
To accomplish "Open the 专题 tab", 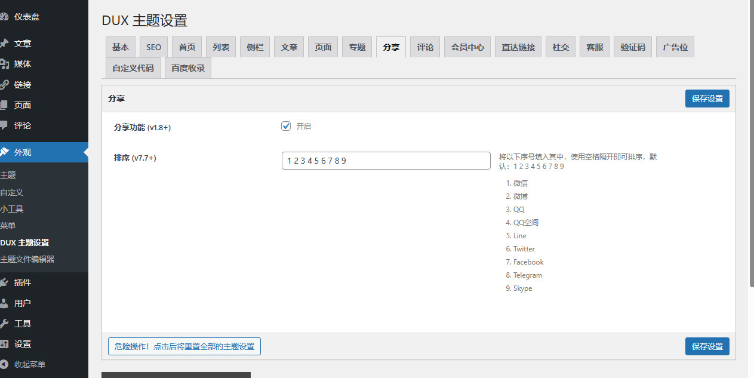I will coord(357,47).
